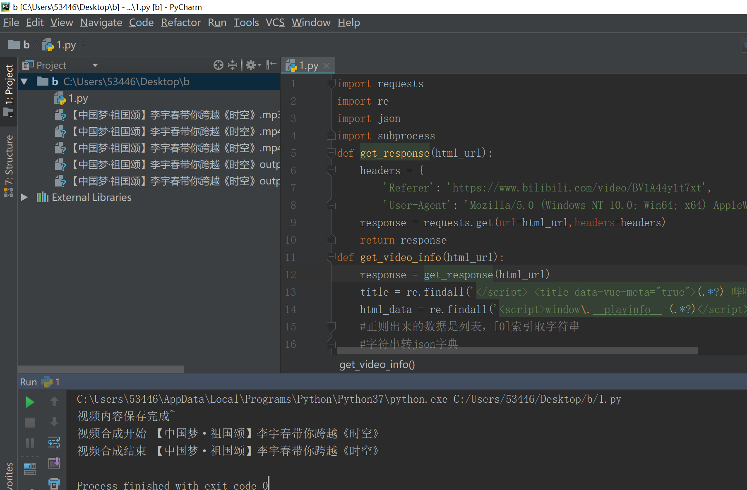
Task: Click the Run tab label with 1 configuration
Action: coord(40,382)
